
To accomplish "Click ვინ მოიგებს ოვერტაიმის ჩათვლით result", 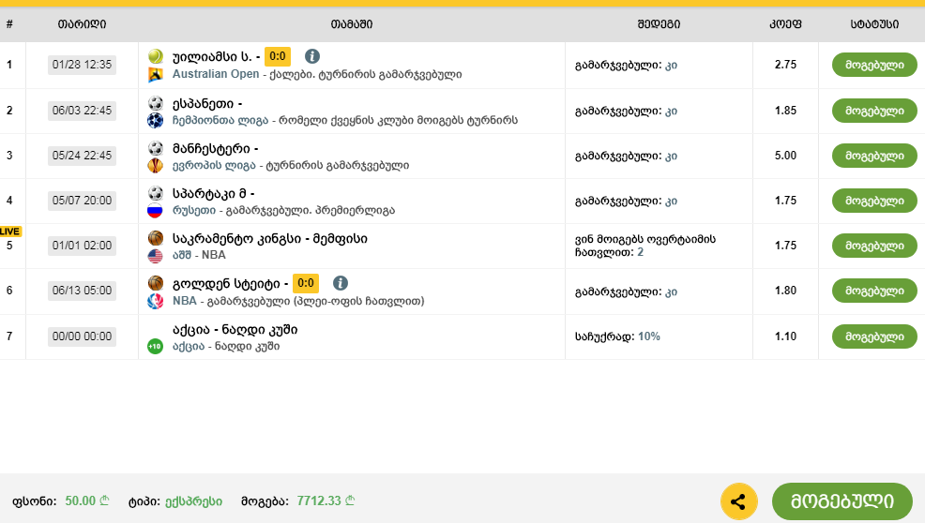I will tap(645, 246).
